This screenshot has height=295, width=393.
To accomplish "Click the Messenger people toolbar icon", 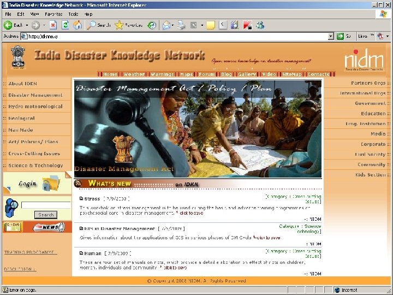I will pos(260,25).
